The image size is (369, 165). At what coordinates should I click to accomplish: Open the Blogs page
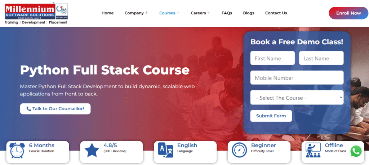(x=248, y=13)
